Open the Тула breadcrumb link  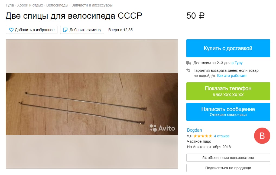[10, 5]
